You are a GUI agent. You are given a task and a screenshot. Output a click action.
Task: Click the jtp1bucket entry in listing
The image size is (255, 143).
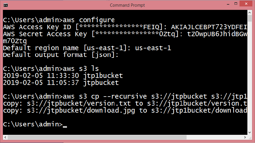[103, 76]
